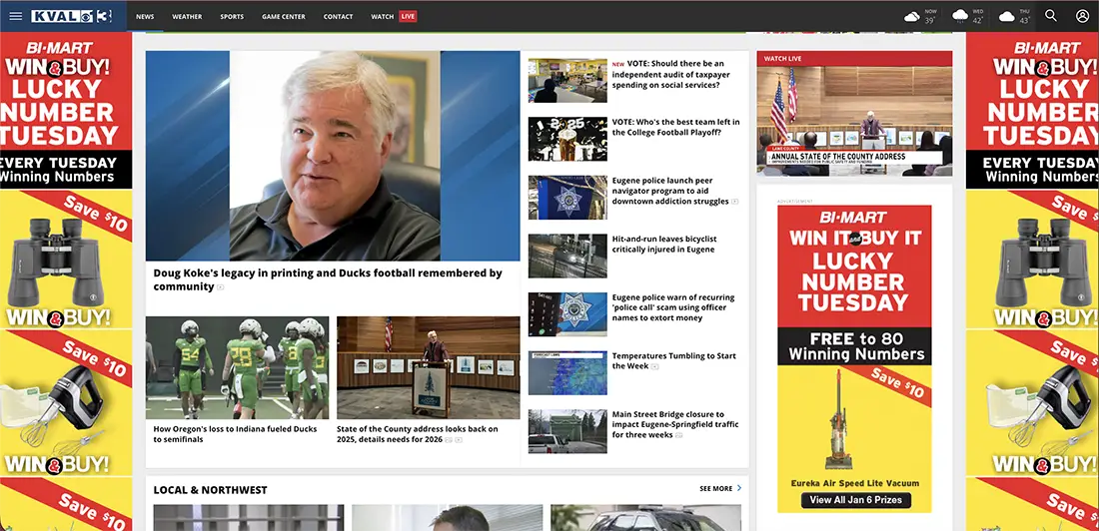The height and width of the screenshot is (531, 1099).
Task: Open the News menu item
Action: 145,16
